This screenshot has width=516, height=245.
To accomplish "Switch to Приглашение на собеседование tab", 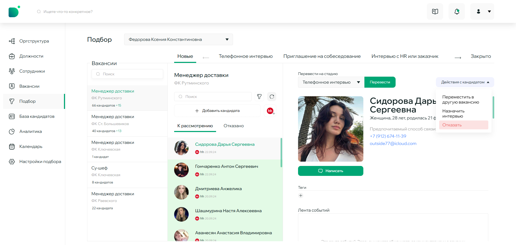I will [x=322, y=56].
